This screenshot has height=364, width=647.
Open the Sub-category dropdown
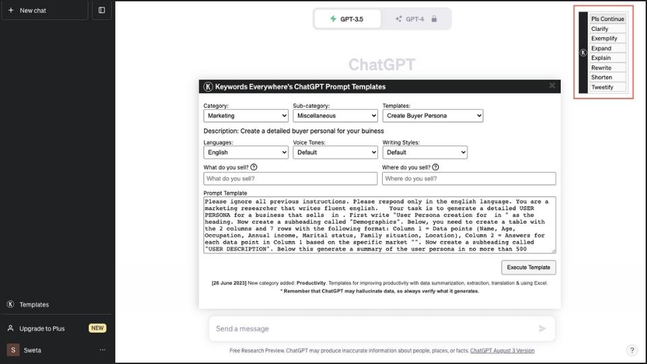(x=335, y=116)
